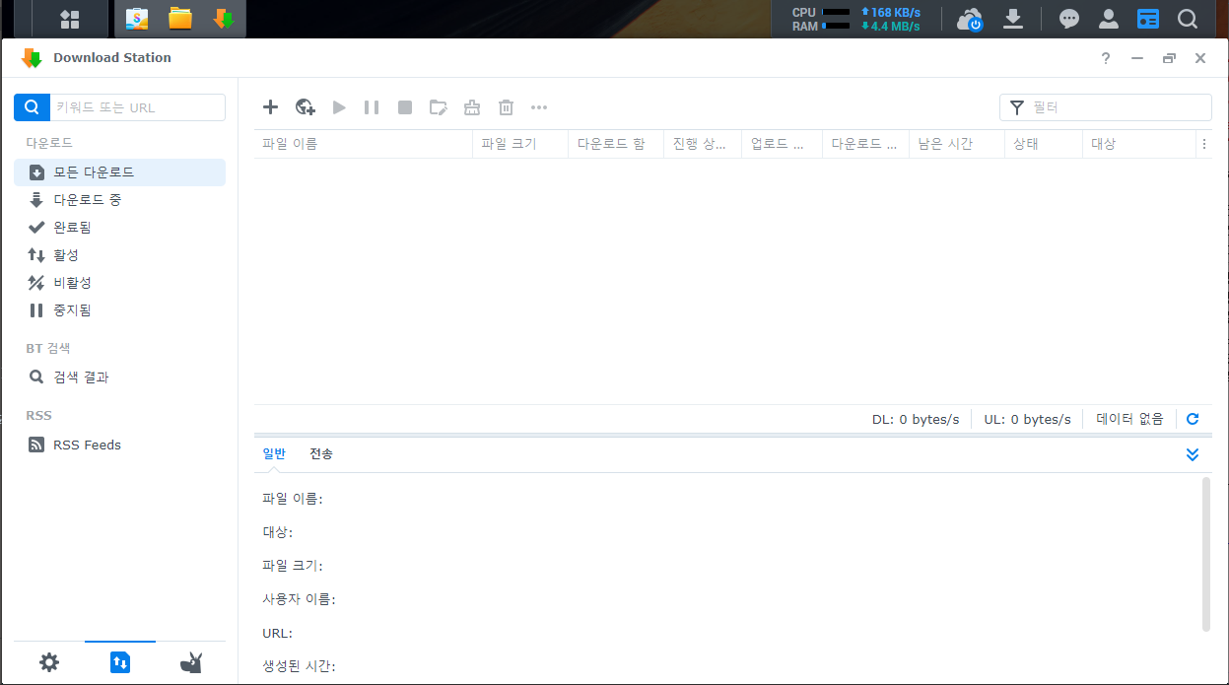Click the resume play button in toolbar
1229x685 pixels.
pyautogui.click(x=339, y=107)
